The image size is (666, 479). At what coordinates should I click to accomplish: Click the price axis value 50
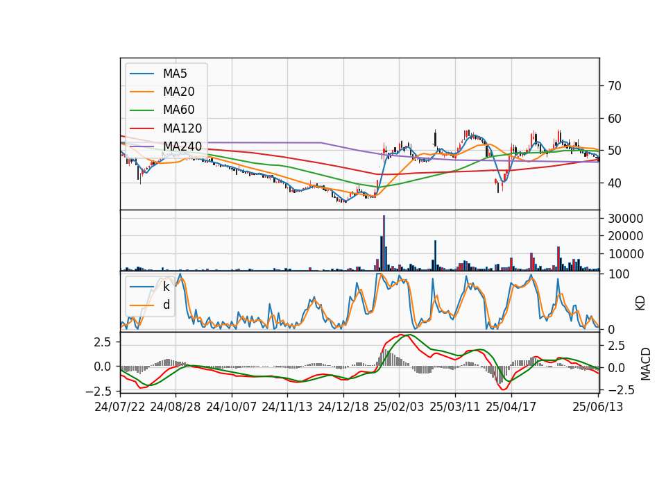615,151
